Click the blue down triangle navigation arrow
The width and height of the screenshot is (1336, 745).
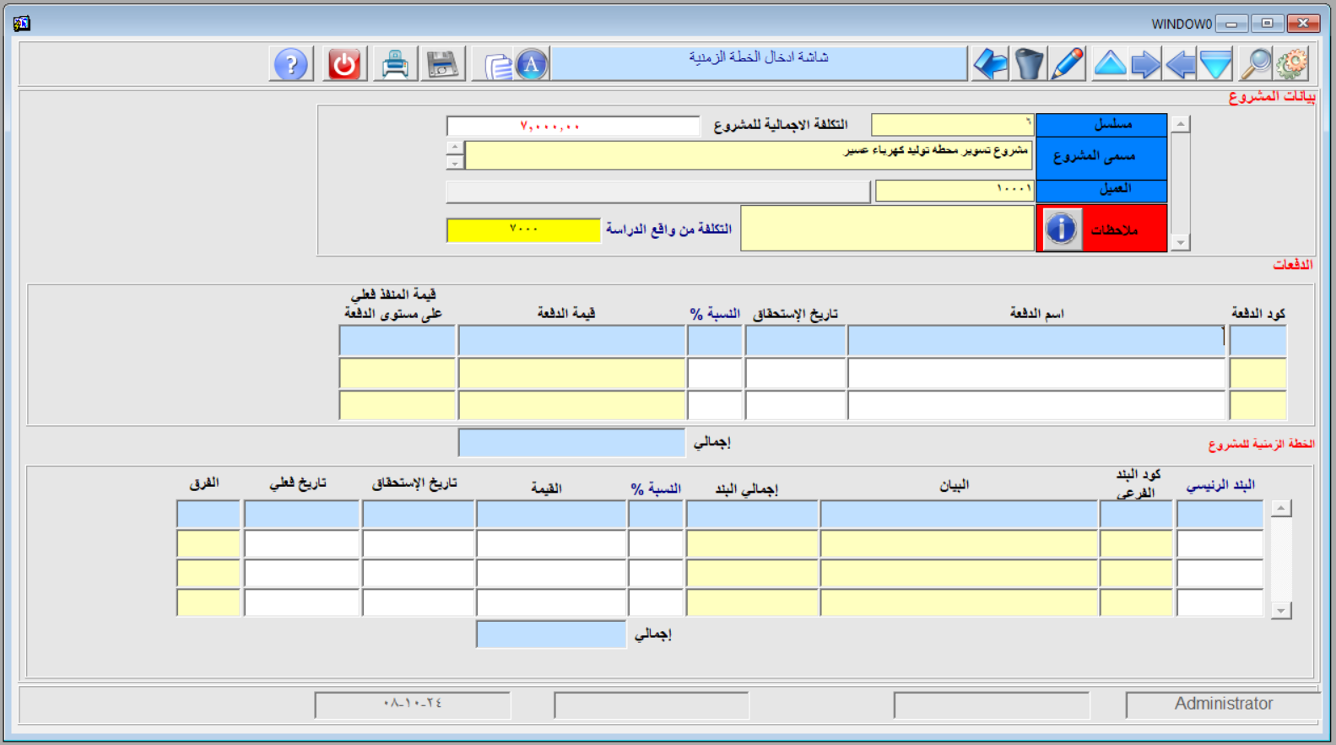coord(1216,64)
